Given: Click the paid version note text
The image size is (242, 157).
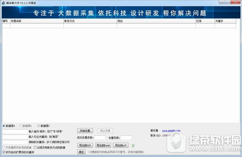Looking at the screenshot, I should coord(116,152).
